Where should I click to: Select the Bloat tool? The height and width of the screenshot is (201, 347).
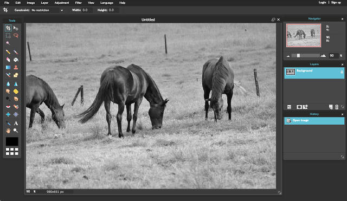point(8,114)
